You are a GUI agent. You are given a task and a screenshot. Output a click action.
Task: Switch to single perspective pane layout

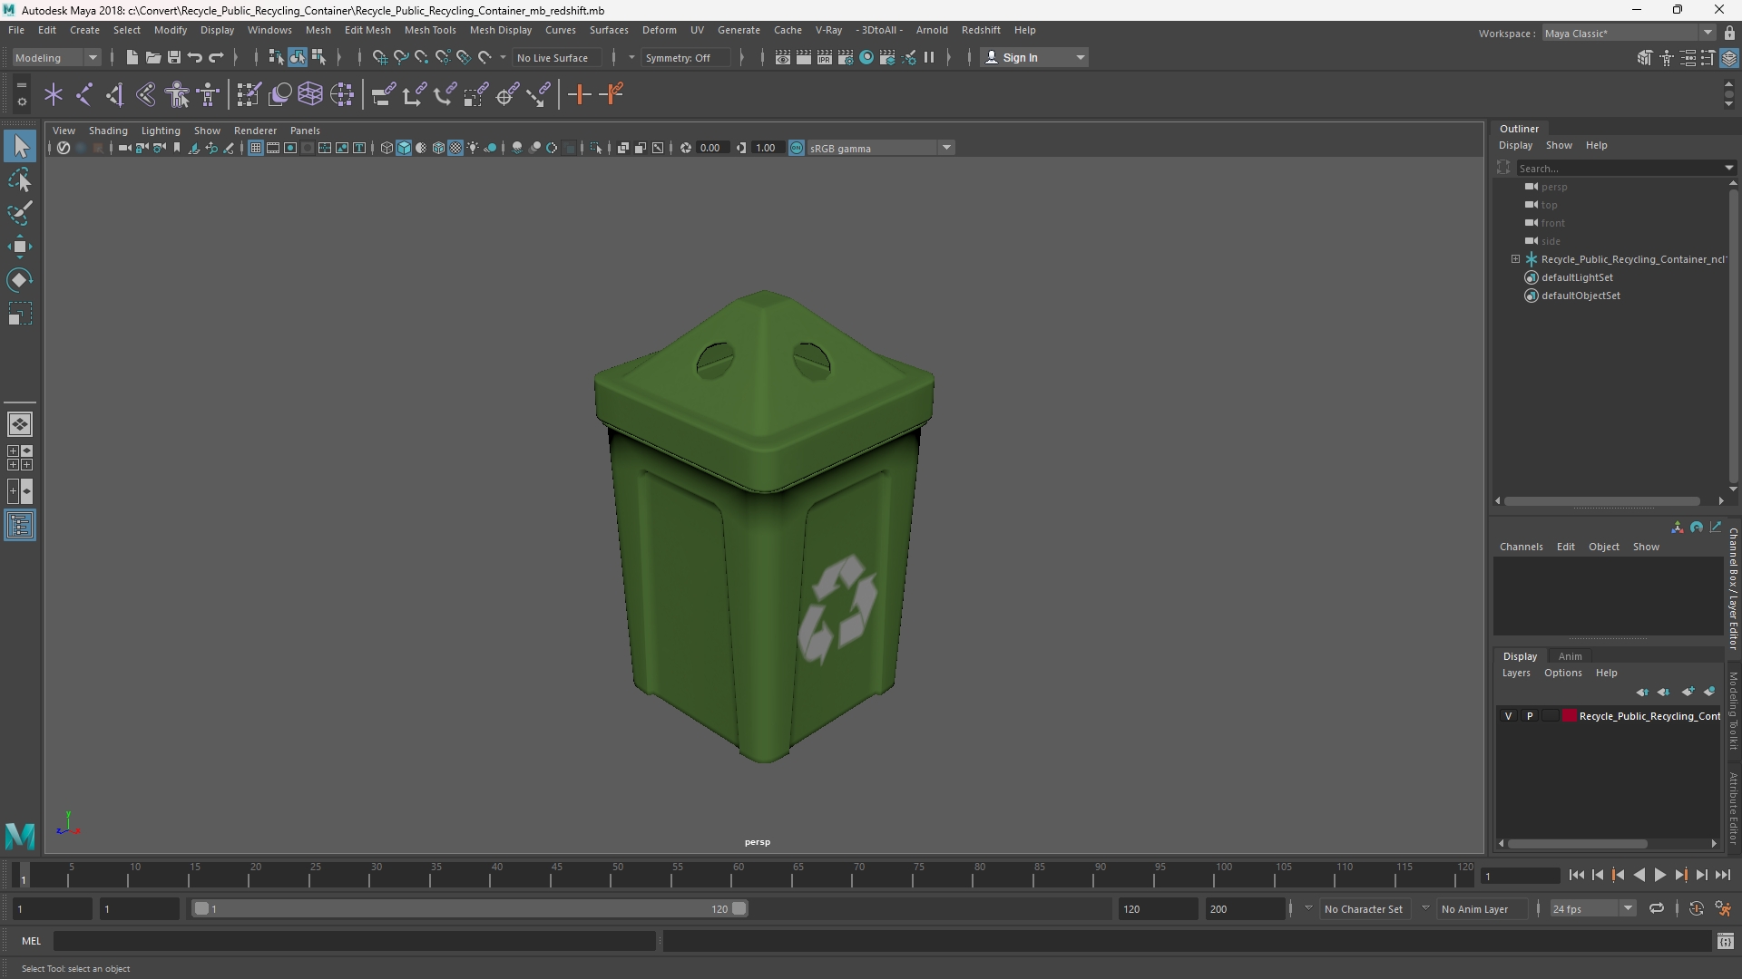pyautogui.click(x=20, y=424)
